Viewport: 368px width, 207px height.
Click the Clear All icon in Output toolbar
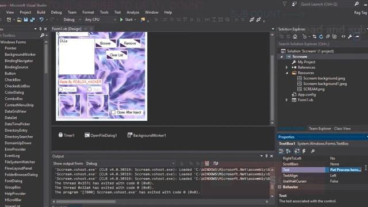pos(207,163)
